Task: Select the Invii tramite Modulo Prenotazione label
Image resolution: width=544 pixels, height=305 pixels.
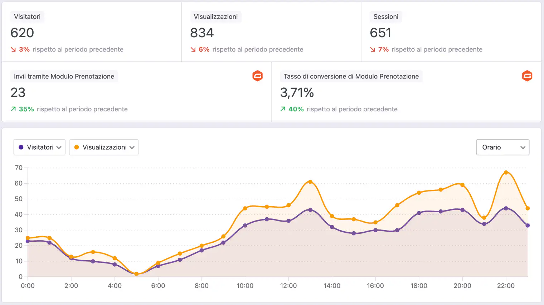Action: (64, 76)
